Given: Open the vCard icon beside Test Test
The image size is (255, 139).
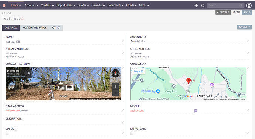Looking at the screenshot, I should coord(18,42).
